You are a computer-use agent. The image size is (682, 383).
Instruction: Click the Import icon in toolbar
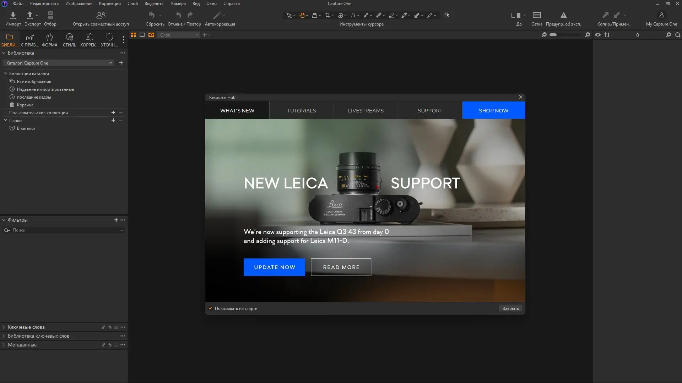[13, 15]
